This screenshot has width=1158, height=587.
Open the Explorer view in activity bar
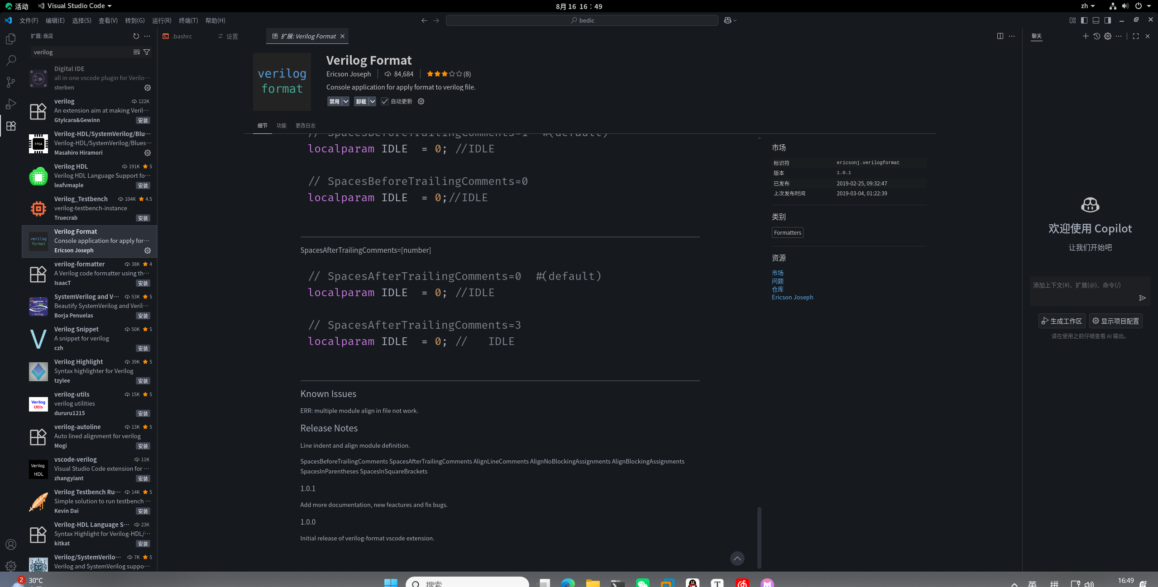tap(11, 39)
